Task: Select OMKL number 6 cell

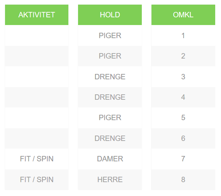Action: 183,138
